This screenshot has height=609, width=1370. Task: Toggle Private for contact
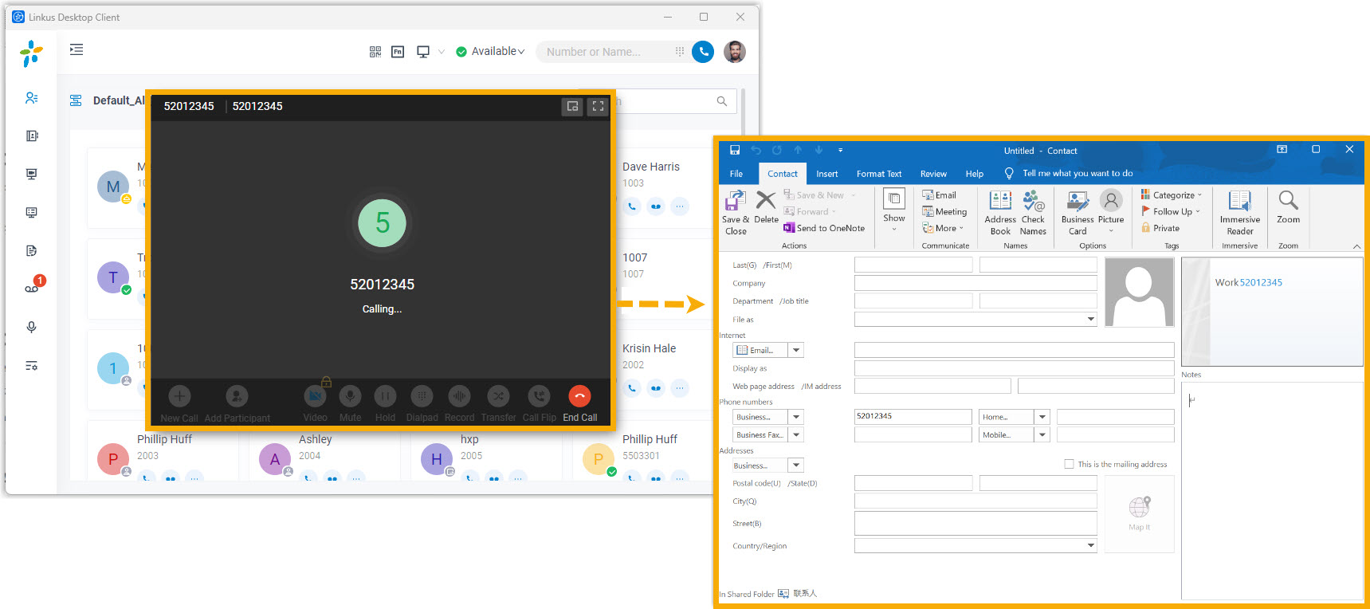(1160, 228)
